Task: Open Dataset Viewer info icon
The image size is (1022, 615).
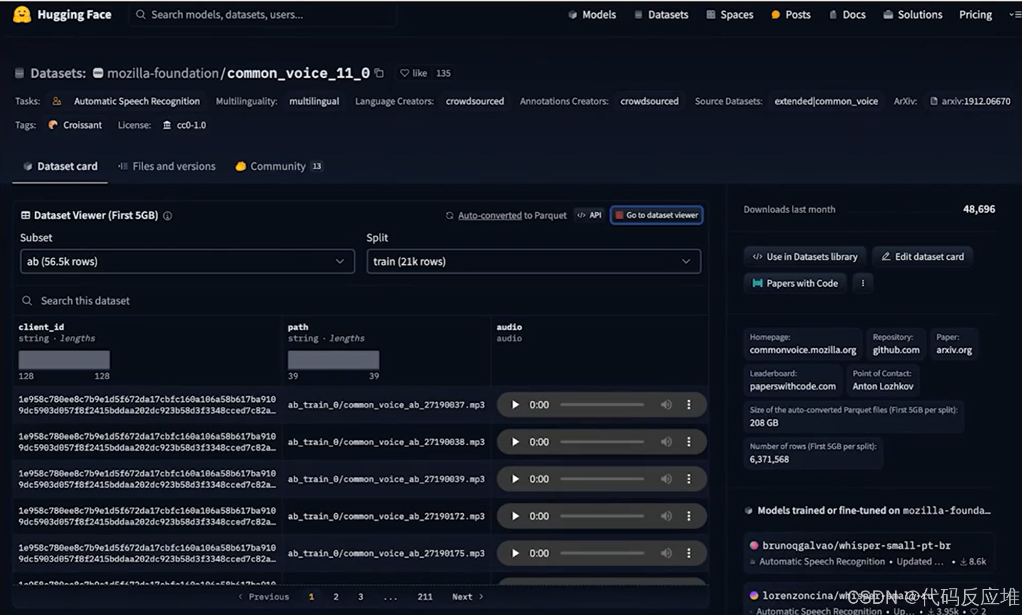Action: pyautogui.click(x=167, y=216)
